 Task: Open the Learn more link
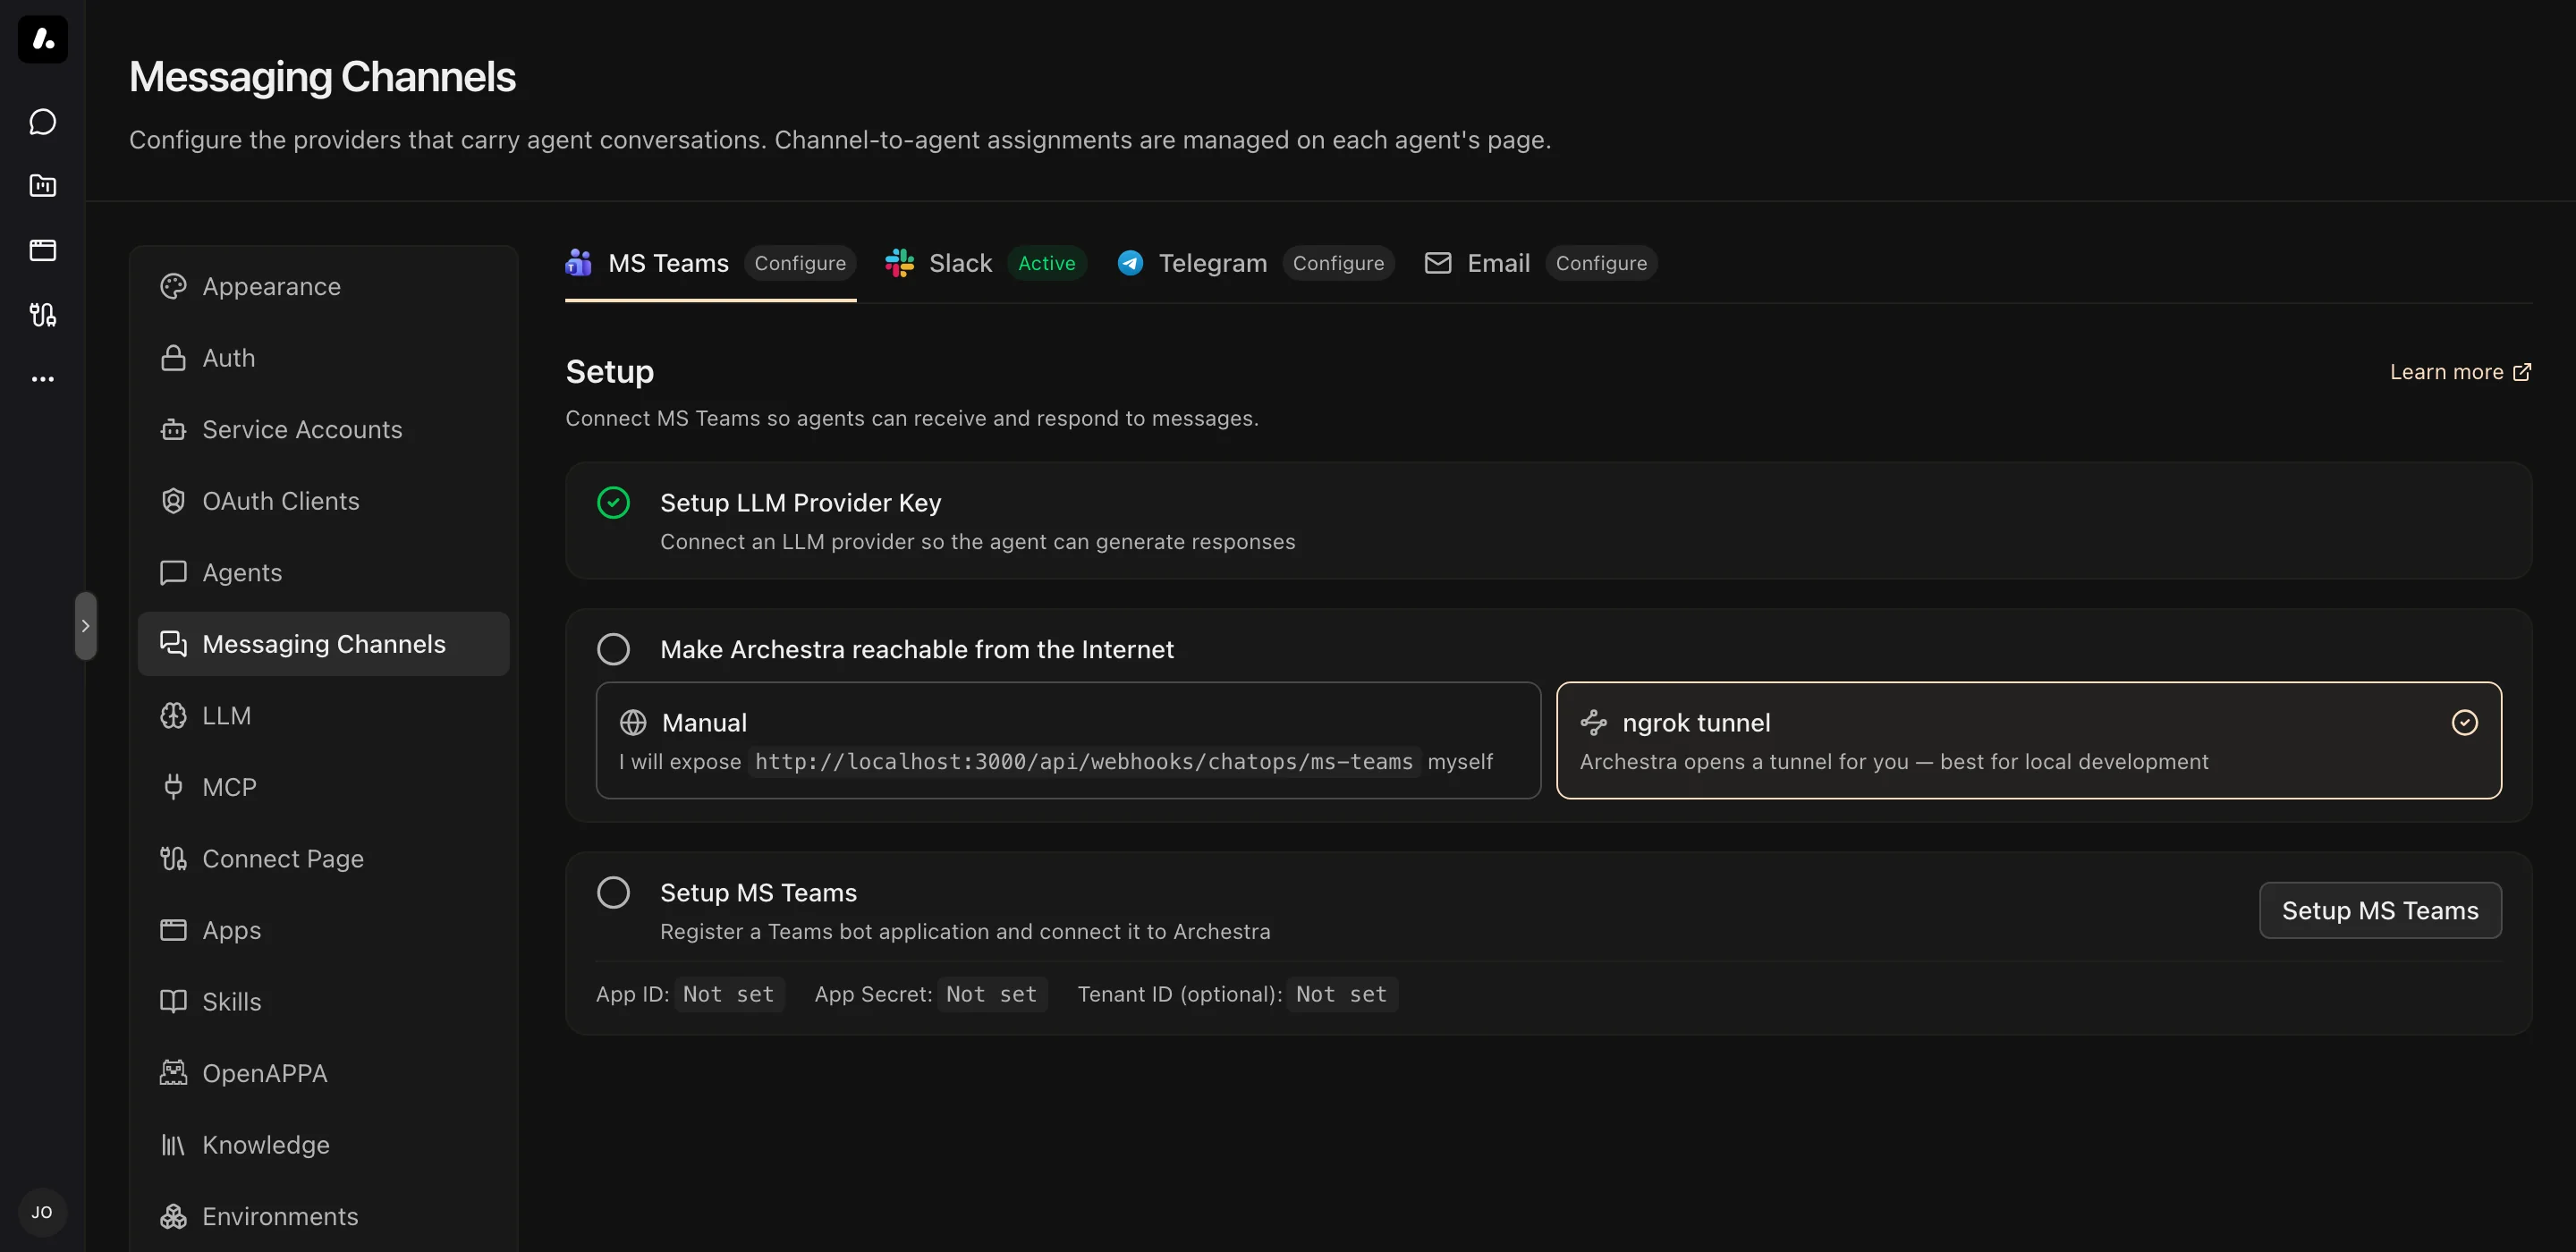click(x=2460, y=372)
